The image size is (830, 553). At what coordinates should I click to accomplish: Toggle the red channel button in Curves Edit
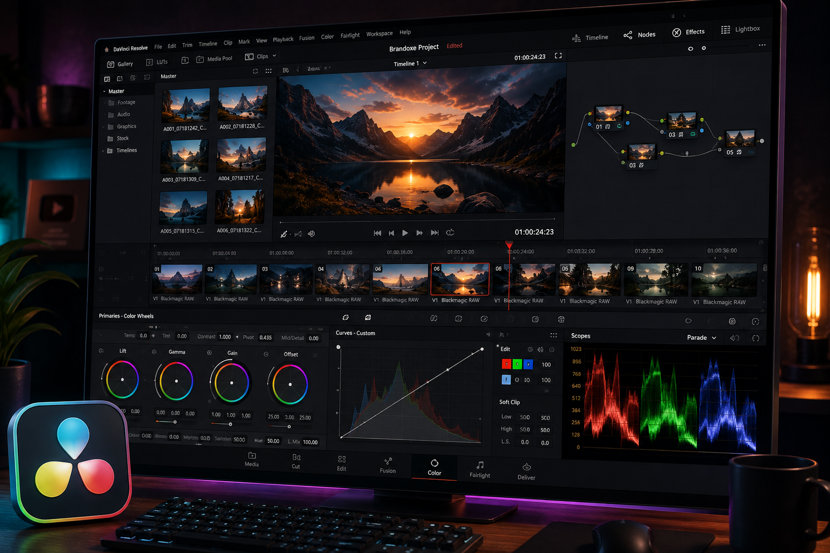point(506,364)
